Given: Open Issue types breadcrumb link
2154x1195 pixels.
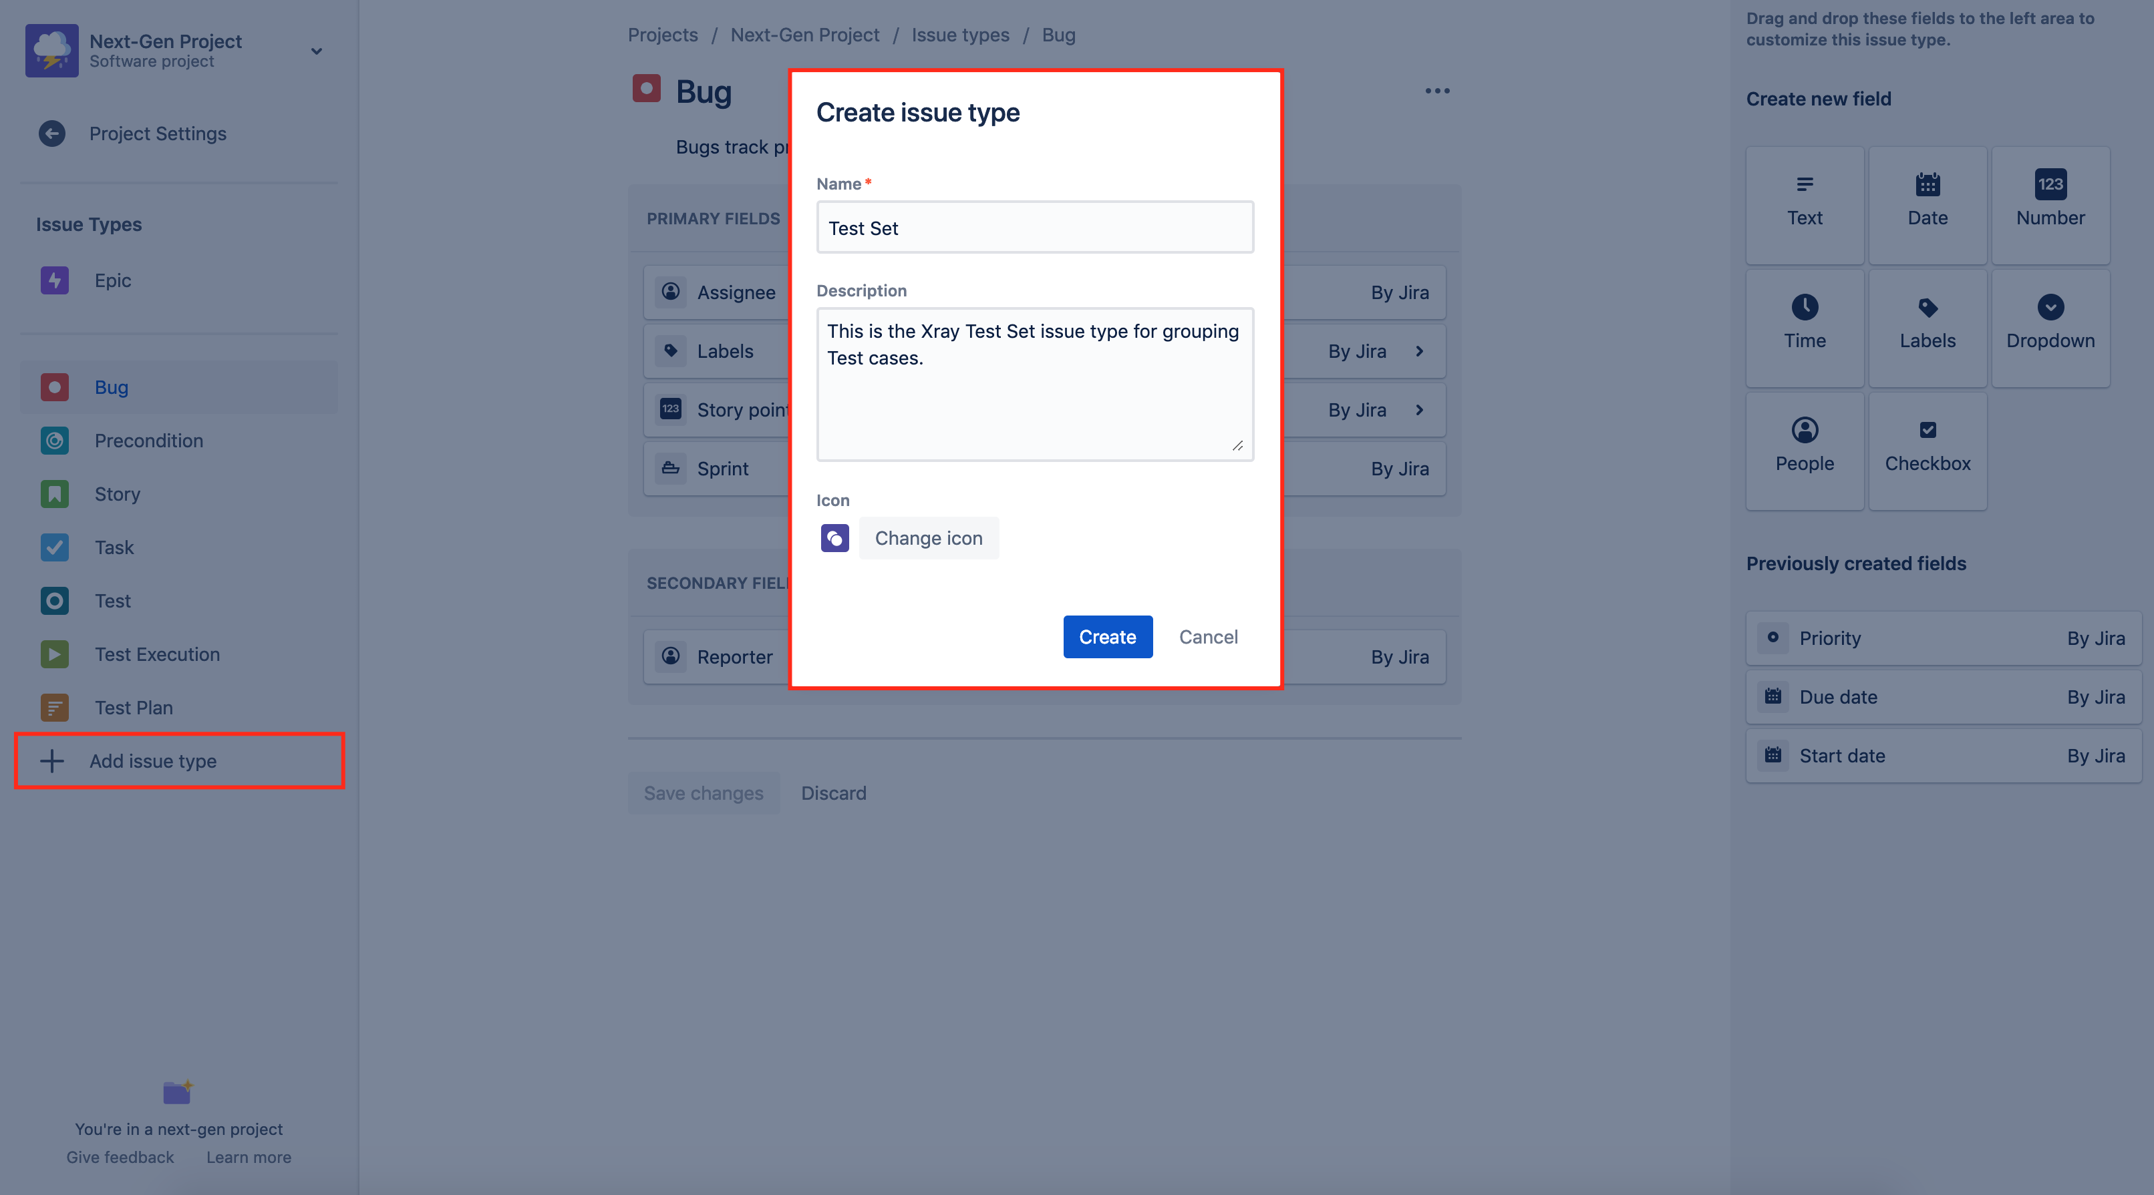Looking at the screenshot, I should point(960,35).
